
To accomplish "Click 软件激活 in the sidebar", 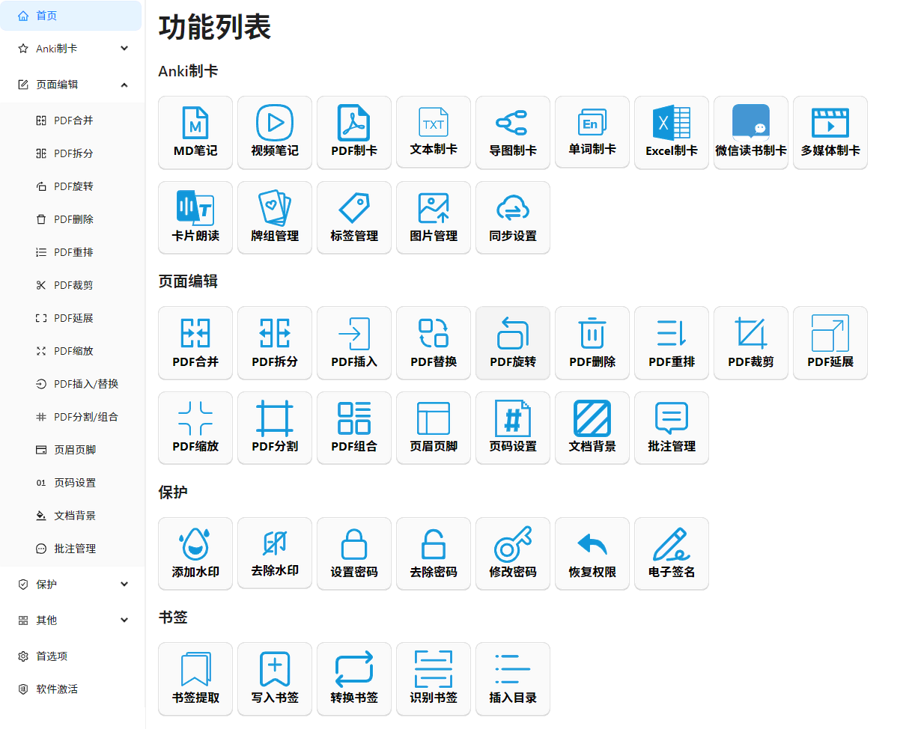I will (x=57, y=689).
